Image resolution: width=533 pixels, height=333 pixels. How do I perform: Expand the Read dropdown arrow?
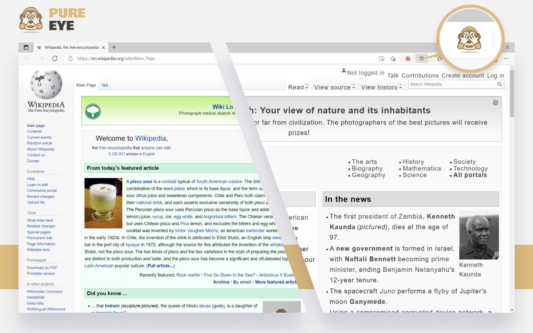tap(307, 87)
